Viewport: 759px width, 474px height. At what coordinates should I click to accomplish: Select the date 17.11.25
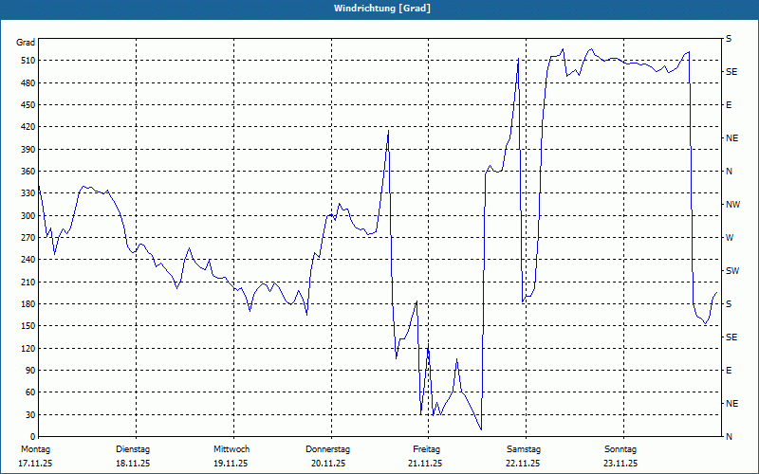[35, 464]
